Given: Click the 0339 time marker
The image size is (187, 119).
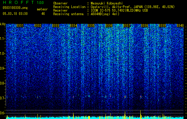Looking at the screenshot, I should click(162, 26).
